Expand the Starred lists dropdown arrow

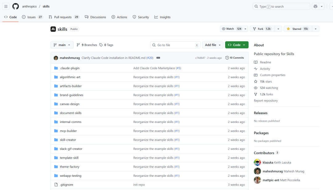point(316,29)
